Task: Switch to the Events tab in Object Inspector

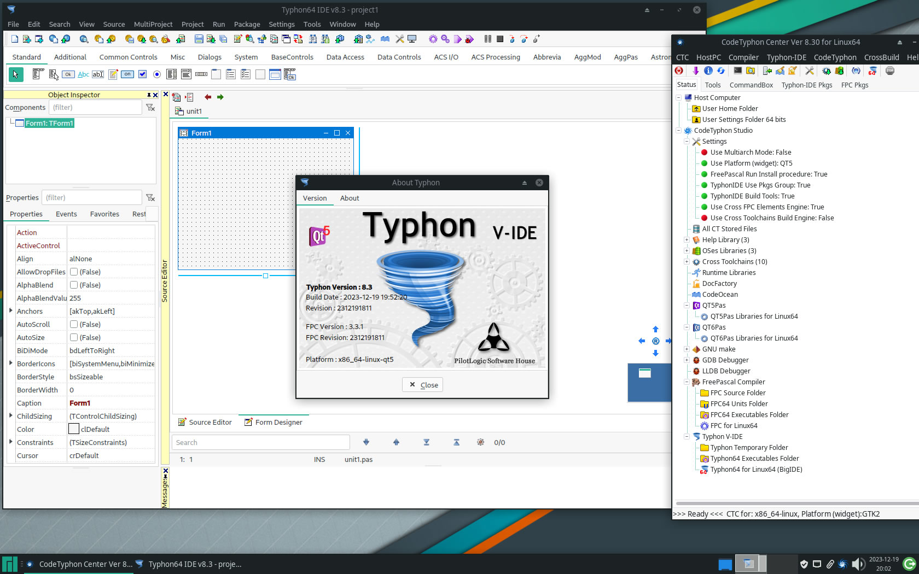Action: [66, 214]
